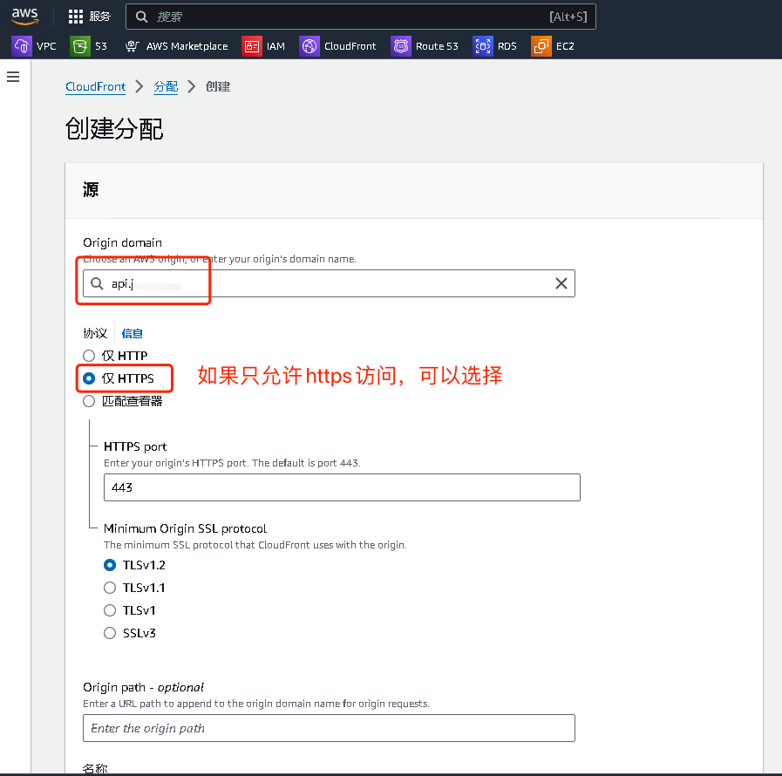The height and width of the screenshot is (776, 782).
Task: Click the 服务 menu label
Action: 99,17
